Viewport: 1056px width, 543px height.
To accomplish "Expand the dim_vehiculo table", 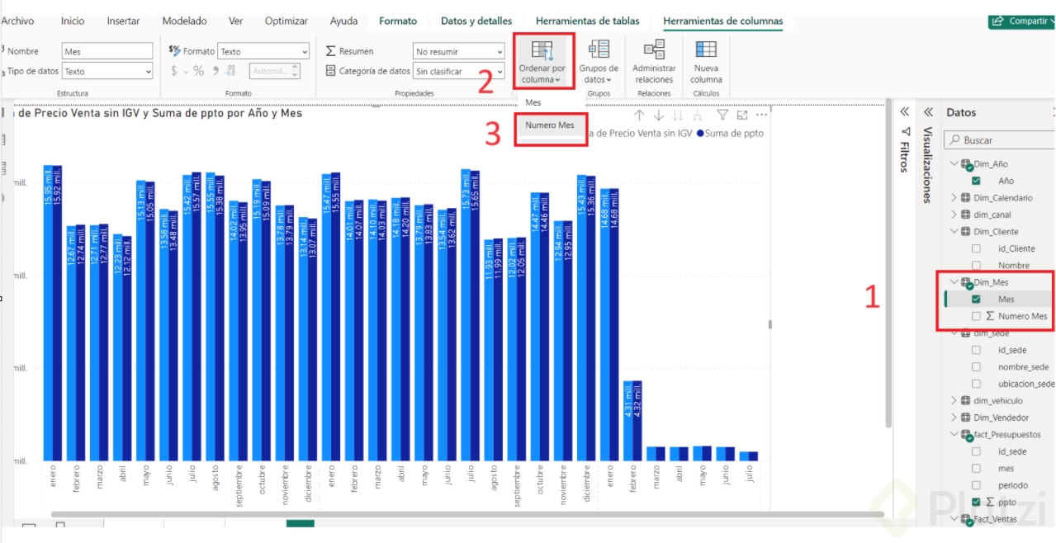I will 954,400.
